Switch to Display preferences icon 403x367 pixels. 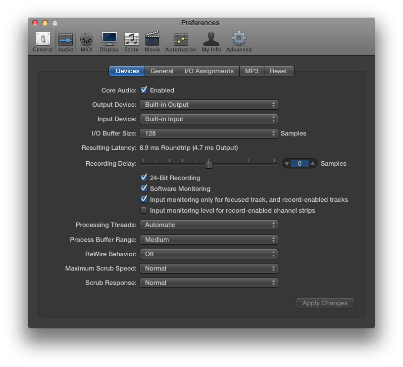(x=109, y=42)
